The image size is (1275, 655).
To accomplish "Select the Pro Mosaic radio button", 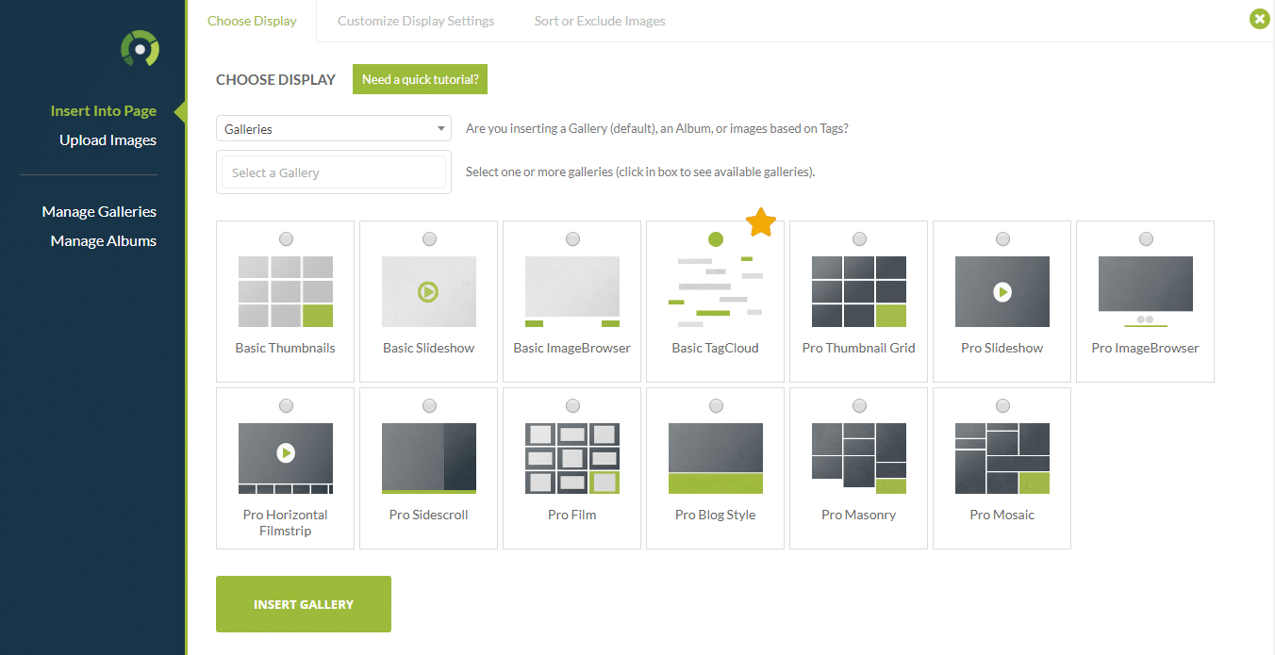I will coord(1002,406).
